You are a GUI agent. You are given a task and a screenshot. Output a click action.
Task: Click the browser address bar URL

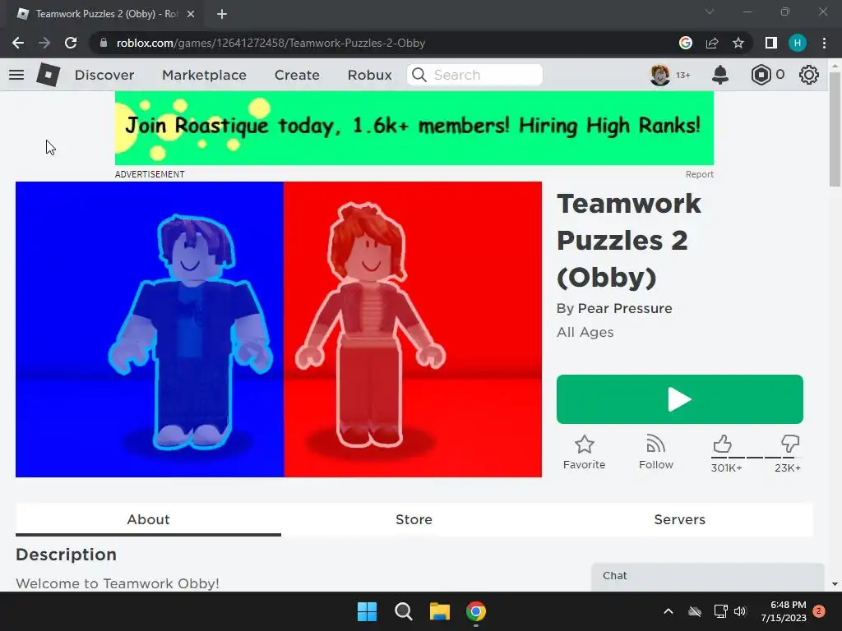271,43
